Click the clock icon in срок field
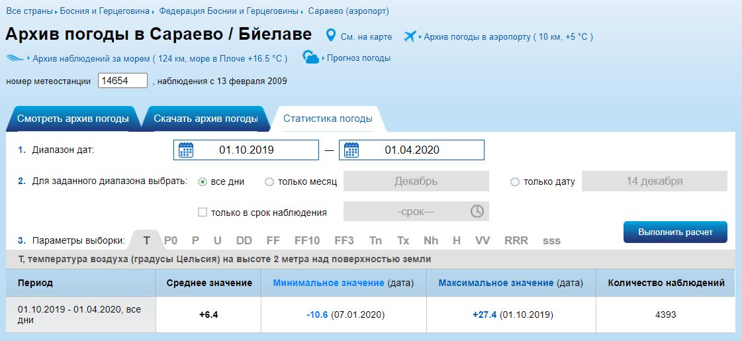This screenshot has width=742, height=341. tap(477, 211)
